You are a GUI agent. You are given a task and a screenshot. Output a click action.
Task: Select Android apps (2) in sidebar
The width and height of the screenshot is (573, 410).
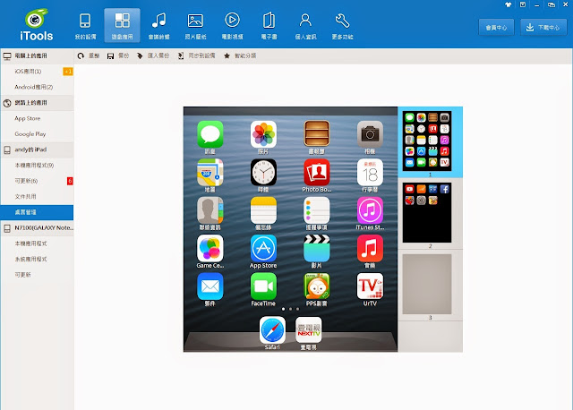(x=37, y=87)
